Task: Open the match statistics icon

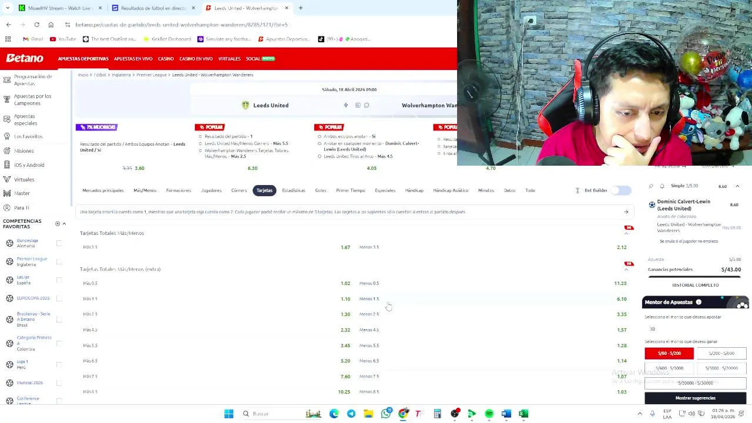Action: 357,105
